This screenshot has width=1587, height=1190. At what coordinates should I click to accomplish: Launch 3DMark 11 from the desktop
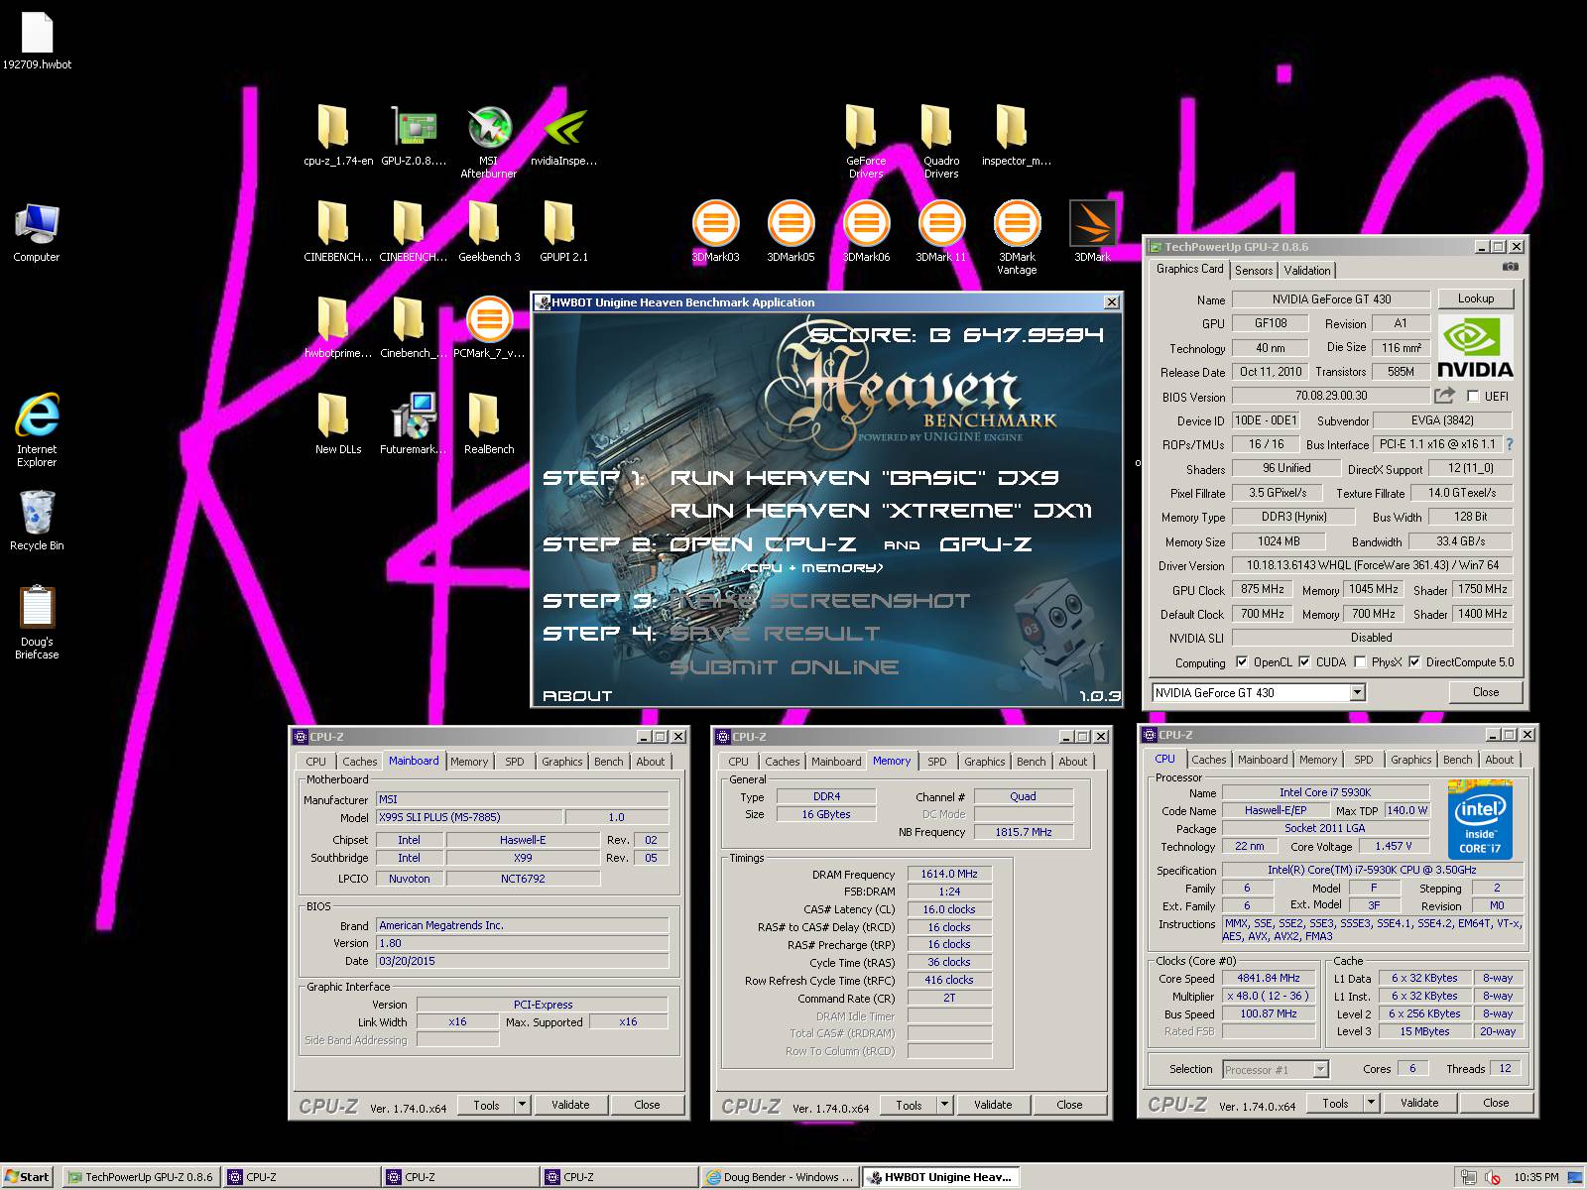pos(941,230)
